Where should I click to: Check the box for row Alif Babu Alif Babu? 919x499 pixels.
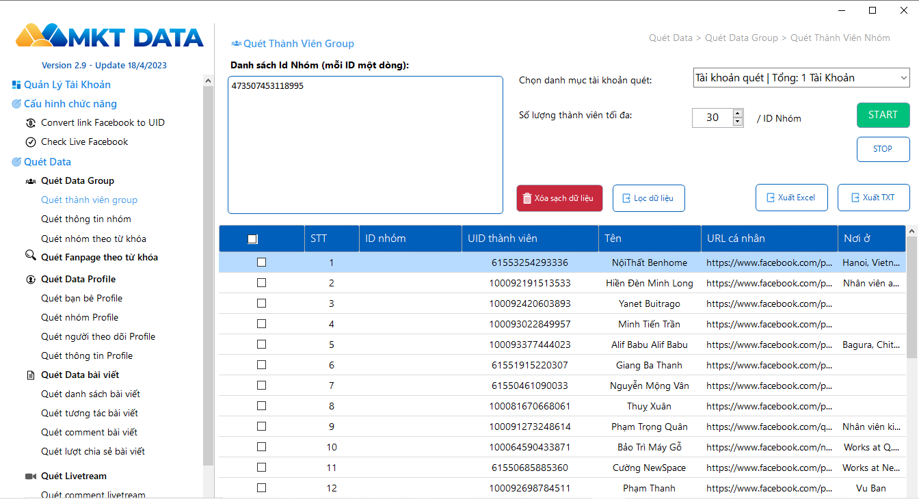261,345
